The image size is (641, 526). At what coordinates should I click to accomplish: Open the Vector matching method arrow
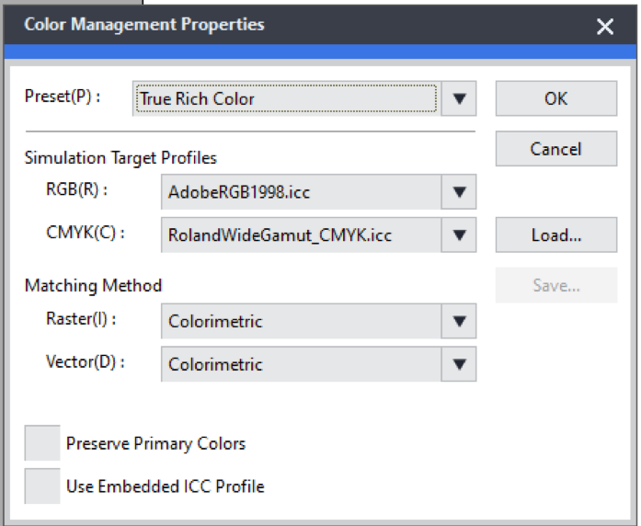pos(460,364)
